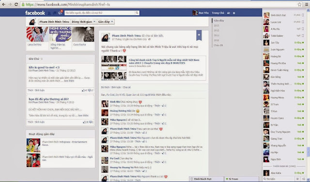Open the Chrome menu hamburger icon
310x182 pixels.
(307, 4)
